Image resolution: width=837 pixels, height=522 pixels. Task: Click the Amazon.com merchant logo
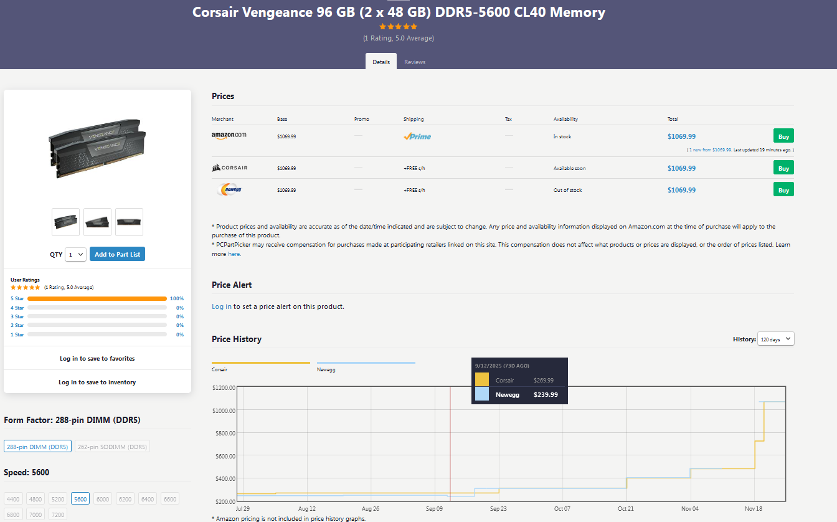click(229, 135)
